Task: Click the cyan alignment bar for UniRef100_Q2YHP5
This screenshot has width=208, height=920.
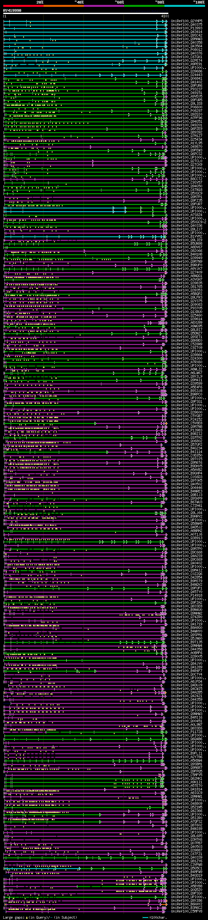Action: coord(85,21)
